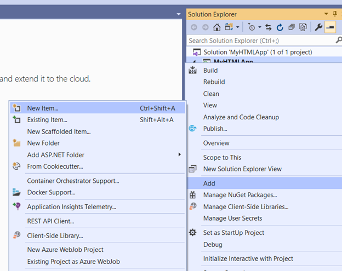342x271 pixels.
Task: Toggle Show All Files icon
Action: (303, 27)
